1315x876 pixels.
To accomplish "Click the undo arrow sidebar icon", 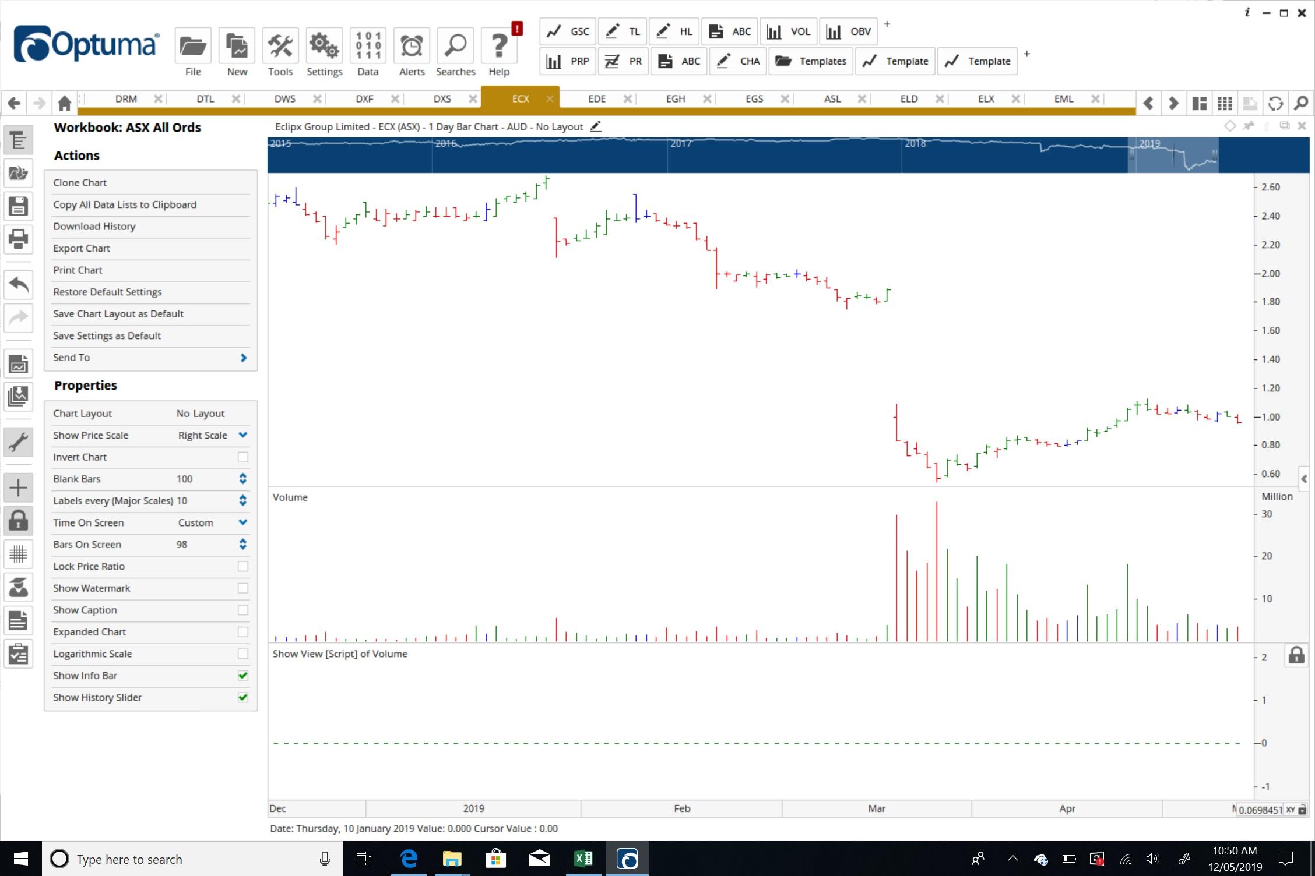I will pyautogui.click(x=18, y=284).
